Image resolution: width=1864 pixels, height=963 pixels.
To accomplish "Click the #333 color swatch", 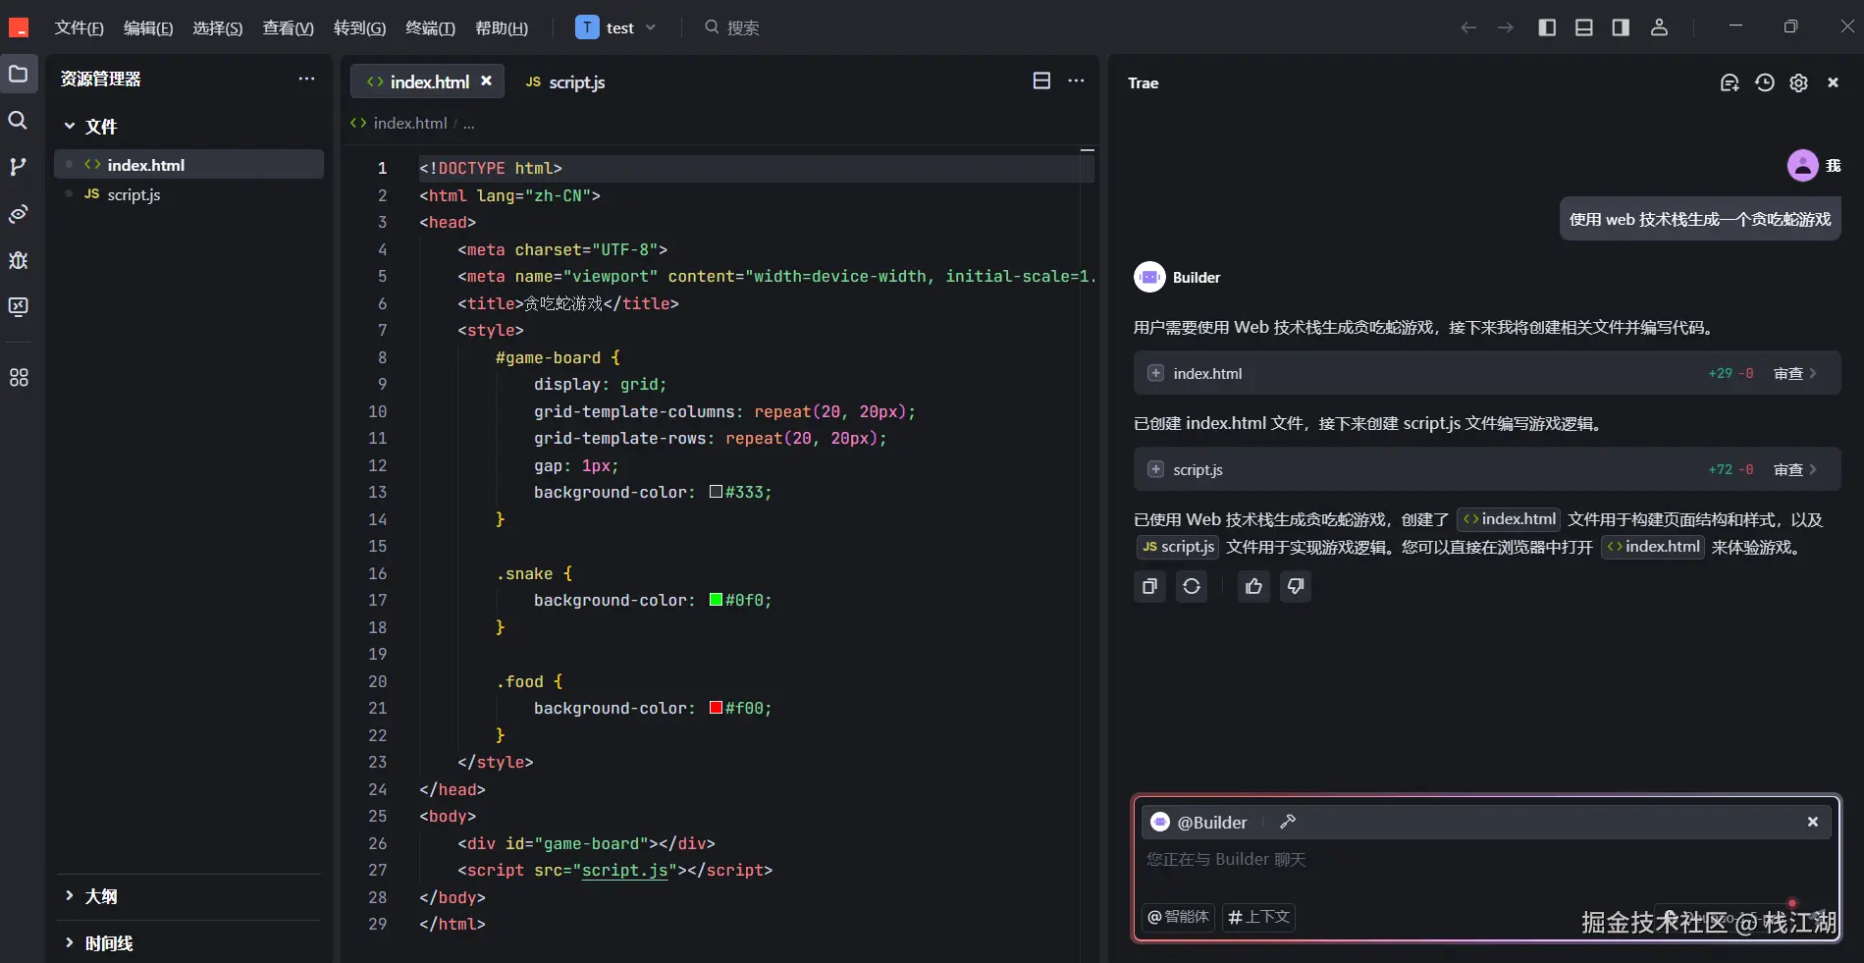I will click(716, 492).
